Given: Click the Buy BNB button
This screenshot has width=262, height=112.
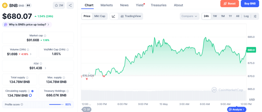Looking at the screenshot, I should pyautogui.click(x=250, y=4).
